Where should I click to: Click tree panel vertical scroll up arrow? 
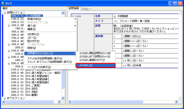click(63, 13)
